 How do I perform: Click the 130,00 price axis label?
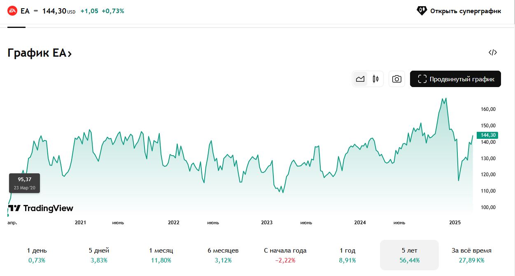click(x=488, y=159)
